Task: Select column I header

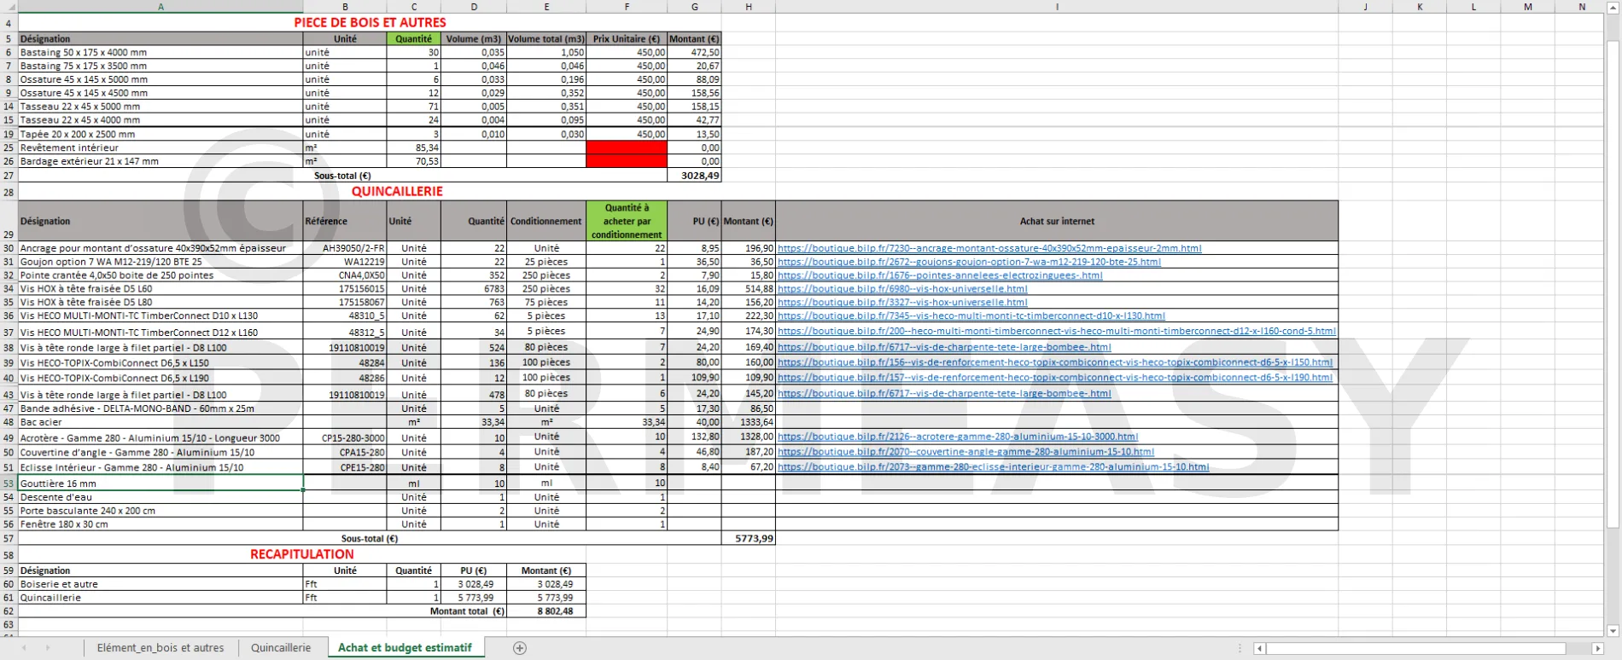Action: [x=1057, y=7]
